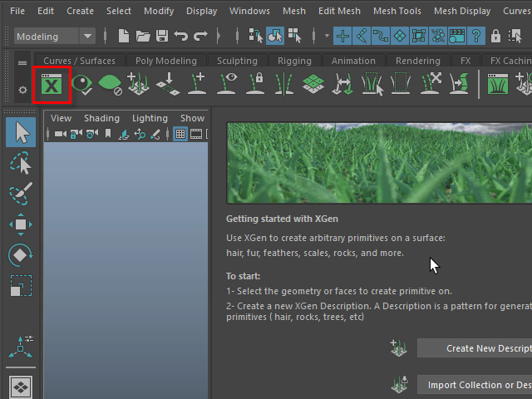Activate the Lasso selection tool
The width and height of the screenshot is (532, 399).
[21, 163]
